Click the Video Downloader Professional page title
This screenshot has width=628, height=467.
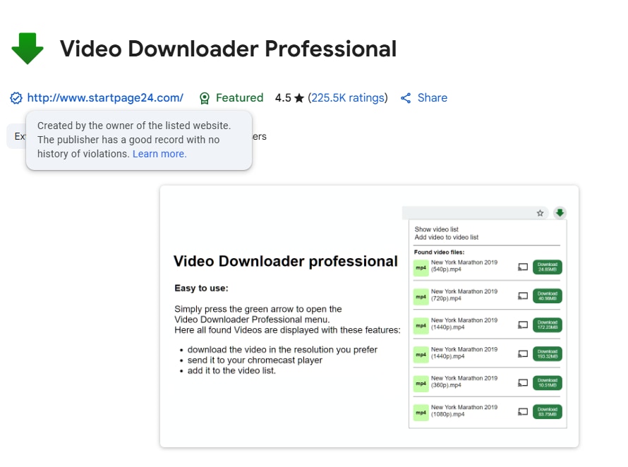(x=229, y=49)
